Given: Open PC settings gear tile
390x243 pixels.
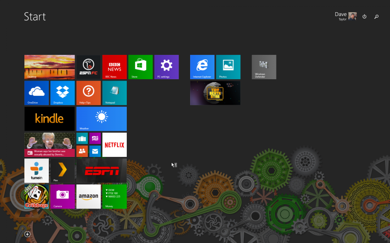Looking at the screenshot, I should coord(166,67).
